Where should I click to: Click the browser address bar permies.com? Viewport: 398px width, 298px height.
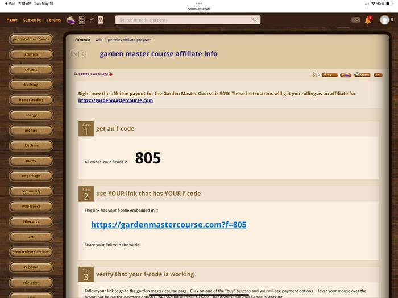pos(198,9)
